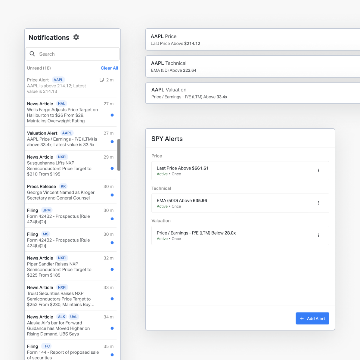Open Susquehanna Lifts NXP price target article
The width and height of the screenshot is (360, 360).
tap(71, 165)
